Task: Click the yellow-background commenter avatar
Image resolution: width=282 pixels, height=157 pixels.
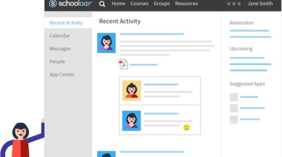Action: click(132, 91)
